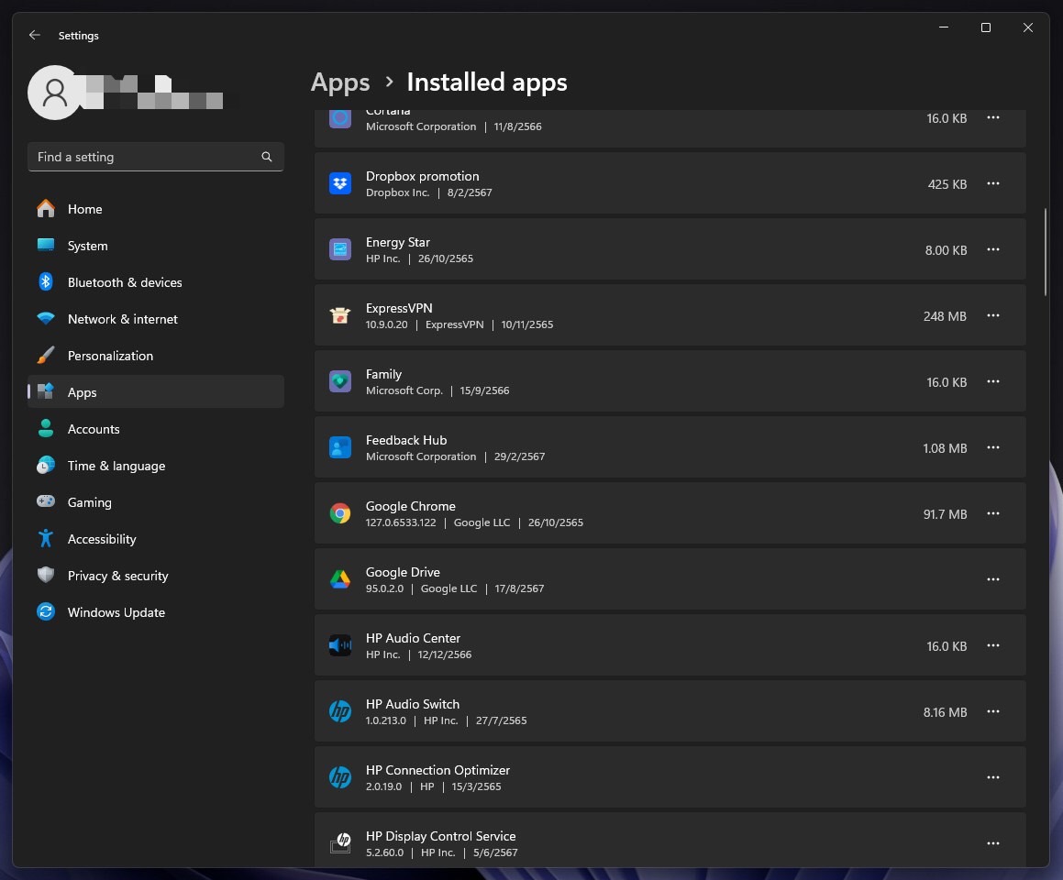Click the Dropbox promotion app icon
The image size is (1063, 880).
pos(339,183)
